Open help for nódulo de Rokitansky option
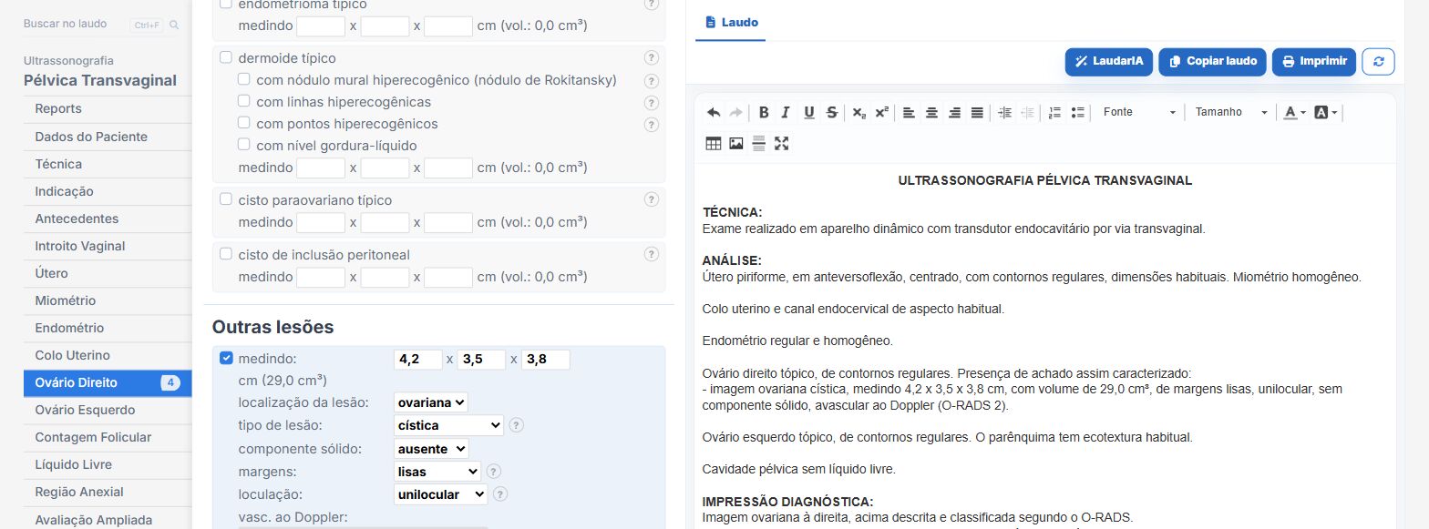Viewport: 1429px width, 529px height. point(651,80)
